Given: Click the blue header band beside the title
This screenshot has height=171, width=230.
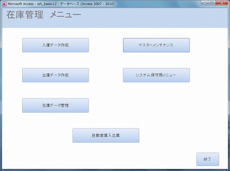Looking at the screenshot, I should click(154, 18).
